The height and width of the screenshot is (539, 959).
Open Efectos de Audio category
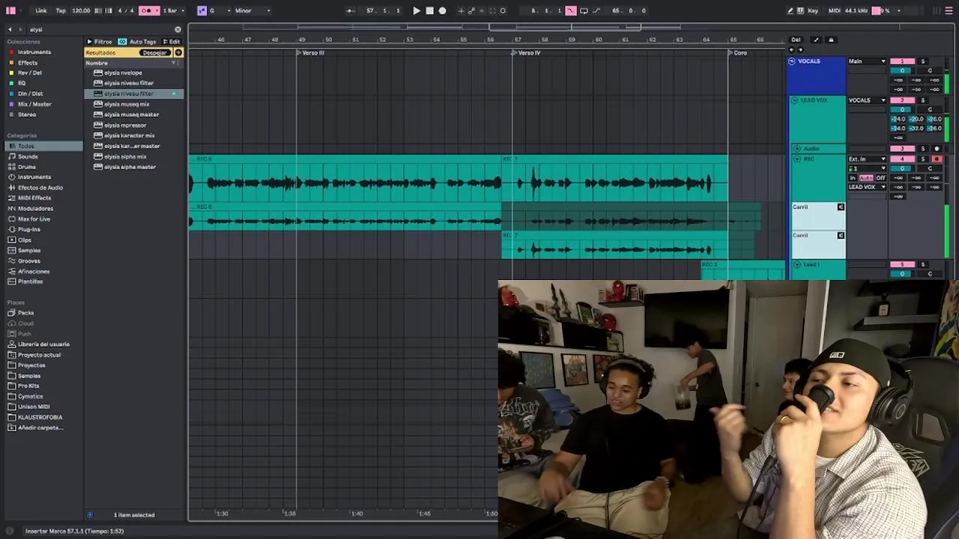pos(40,188)
